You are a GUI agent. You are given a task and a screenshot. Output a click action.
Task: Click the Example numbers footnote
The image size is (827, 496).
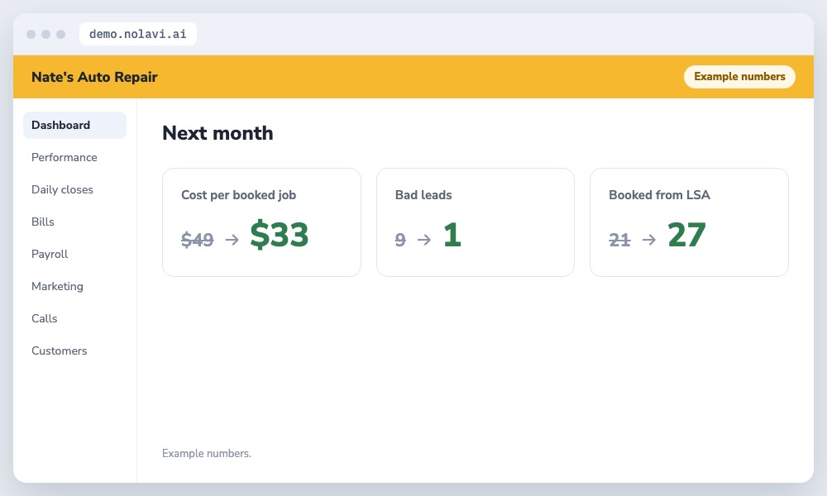(207, 453)
